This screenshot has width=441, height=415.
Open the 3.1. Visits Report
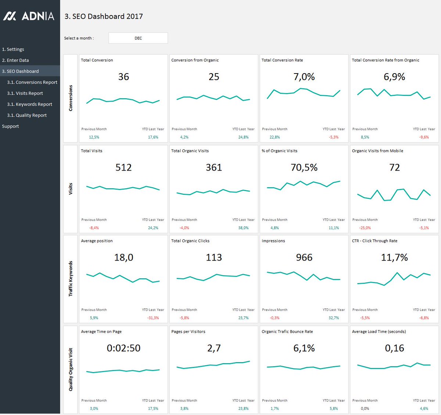(25, 93)
